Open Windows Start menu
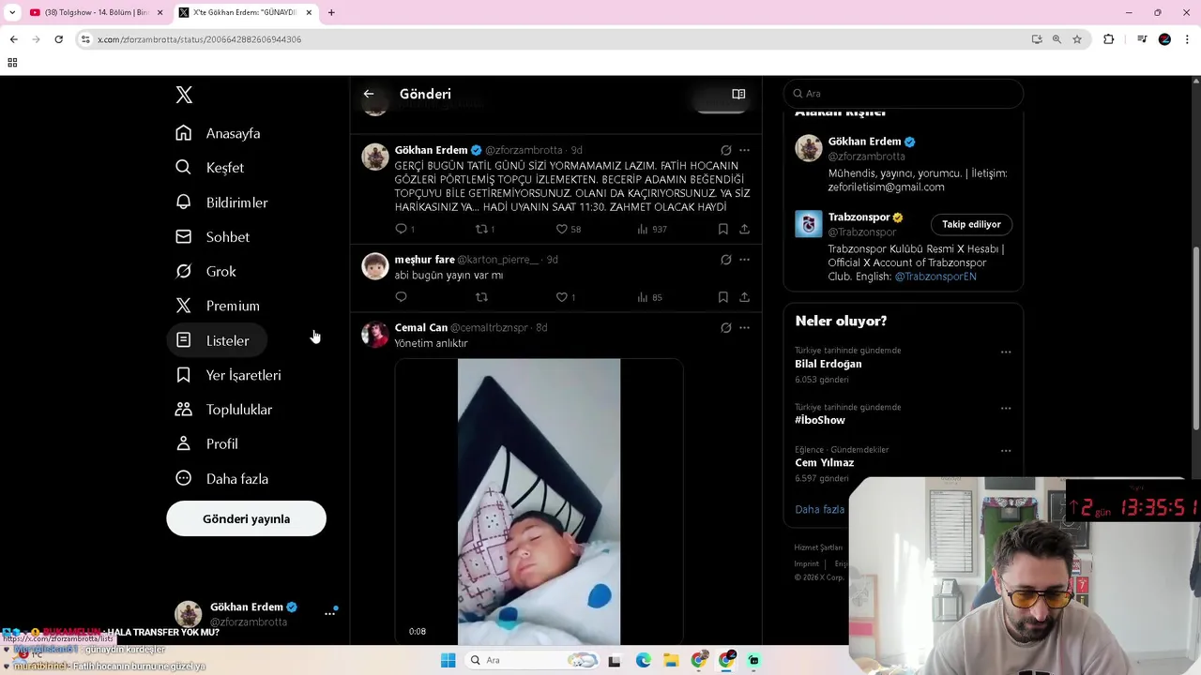This screenshot has width=1201, height=675. point(448,660)
